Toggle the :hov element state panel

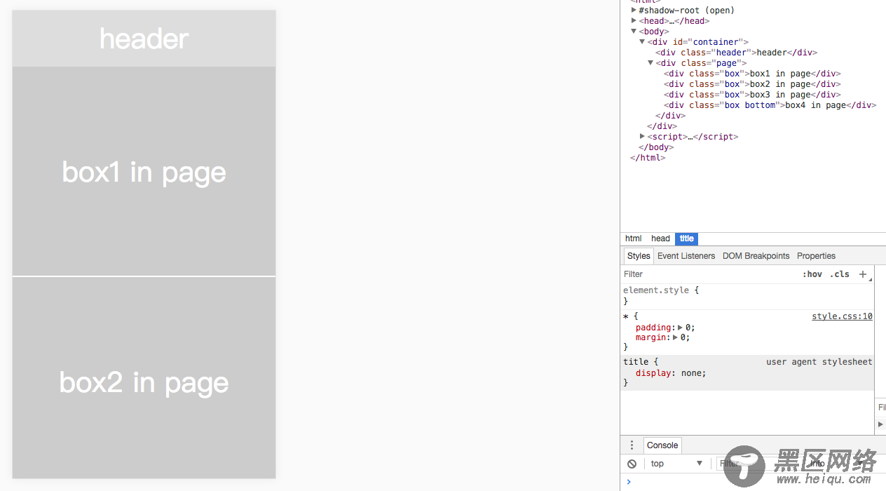point(812,274)
